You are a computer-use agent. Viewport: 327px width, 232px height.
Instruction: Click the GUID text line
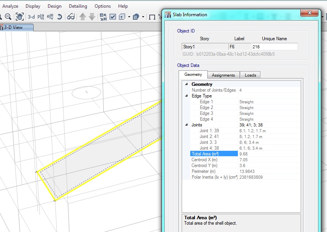[229, 54]
